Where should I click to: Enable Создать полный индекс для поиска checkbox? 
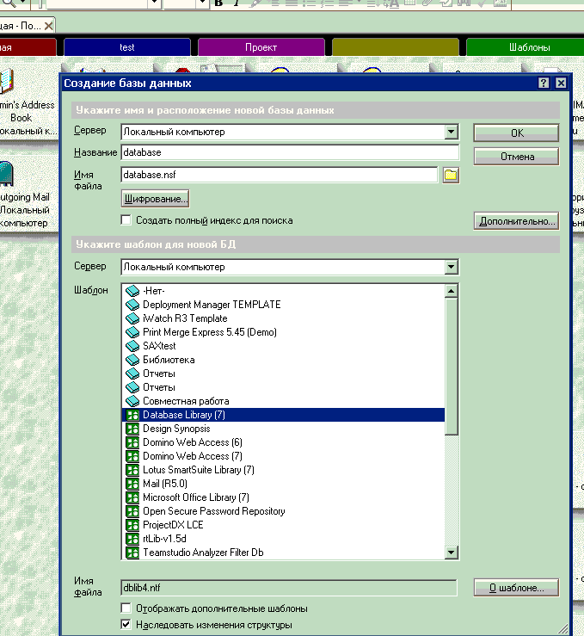pos(126,220)
